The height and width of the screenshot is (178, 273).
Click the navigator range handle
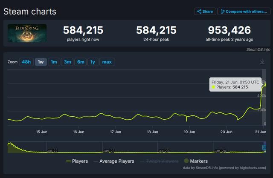coord(264,147)
